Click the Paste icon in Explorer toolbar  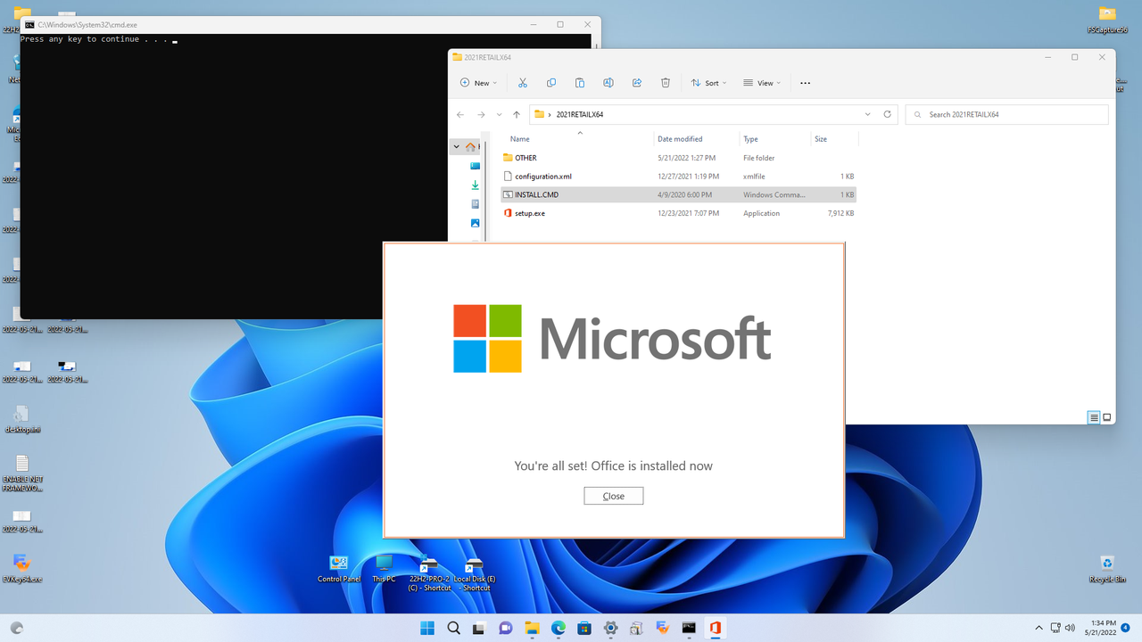click(x=580, y=83)
